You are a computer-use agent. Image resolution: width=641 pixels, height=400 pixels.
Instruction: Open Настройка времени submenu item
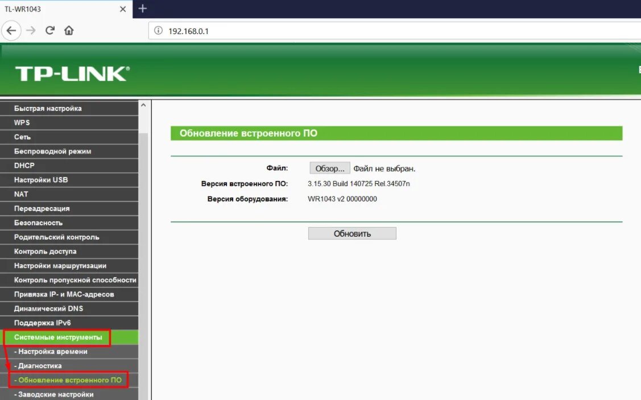point(69,352)
